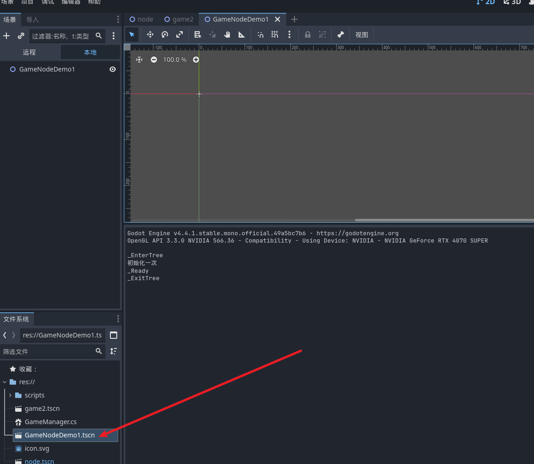The image size is (534, 464).
Task: Open the 视图 view menu
Action: 362,35
